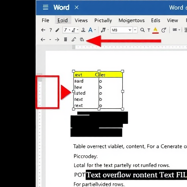Open the Moigentous menu
Image resolution: width=187 pixels, height=187 pixels.
(x=131, y=20)
